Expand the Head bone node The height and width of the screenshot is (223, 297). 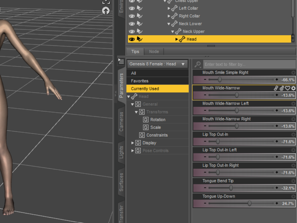coord(177,39)
